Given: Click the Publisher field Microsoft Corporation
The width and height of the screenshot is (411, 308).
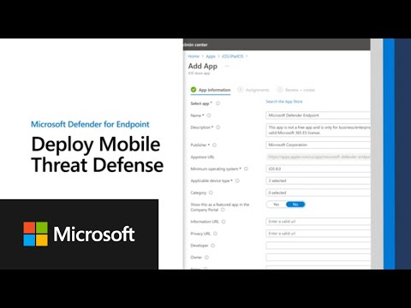Looking at the screenshot, I should tap(318, 145).
